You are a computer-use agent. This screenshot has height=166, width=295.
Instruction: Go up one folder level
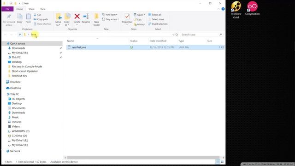(20, 35)
